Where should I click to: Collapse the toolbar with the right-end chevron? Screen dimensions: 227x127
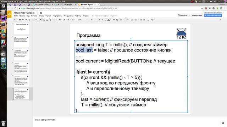[x=220, y=20]
